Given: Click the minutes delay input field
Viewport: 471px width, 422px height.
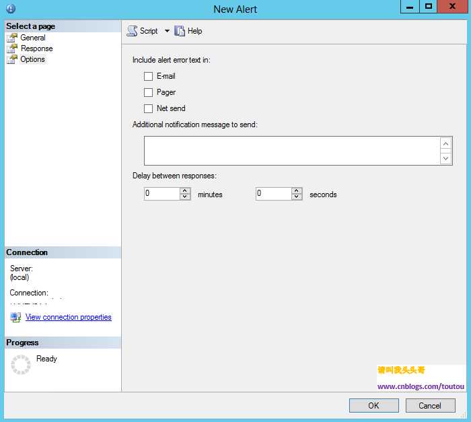Looking at the screenshot, I should (162, 194).
